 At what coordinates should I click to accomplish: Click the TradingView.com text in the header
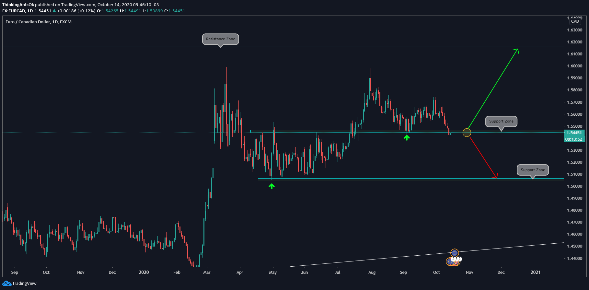pos(78,5)
